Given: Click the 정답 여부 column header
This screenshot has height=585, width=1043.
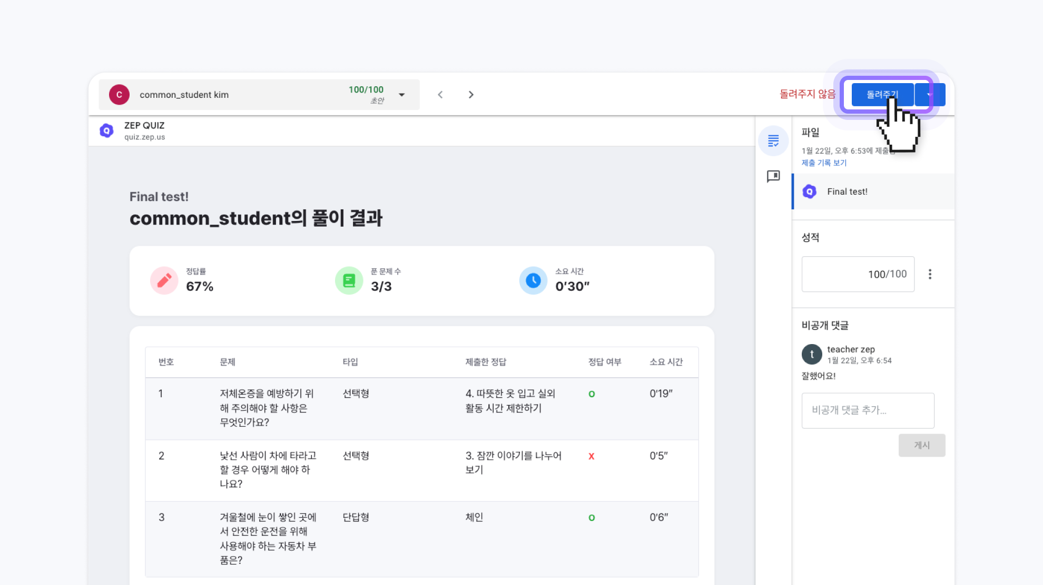Looking at the screenshot, I should [x=605, y=362].
